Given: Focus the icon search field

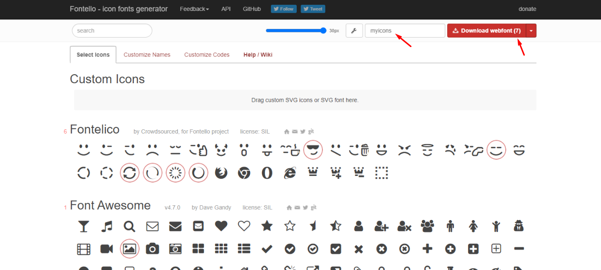Looking at the screenshot, I should (x=112, y=31).
